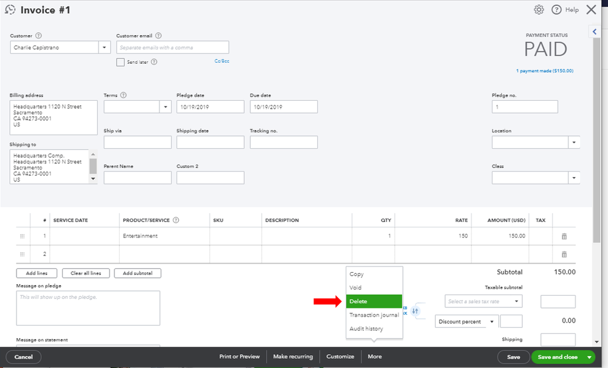Click Make recurring
Viewport: 608px width, 368px height.
[293, 356]
